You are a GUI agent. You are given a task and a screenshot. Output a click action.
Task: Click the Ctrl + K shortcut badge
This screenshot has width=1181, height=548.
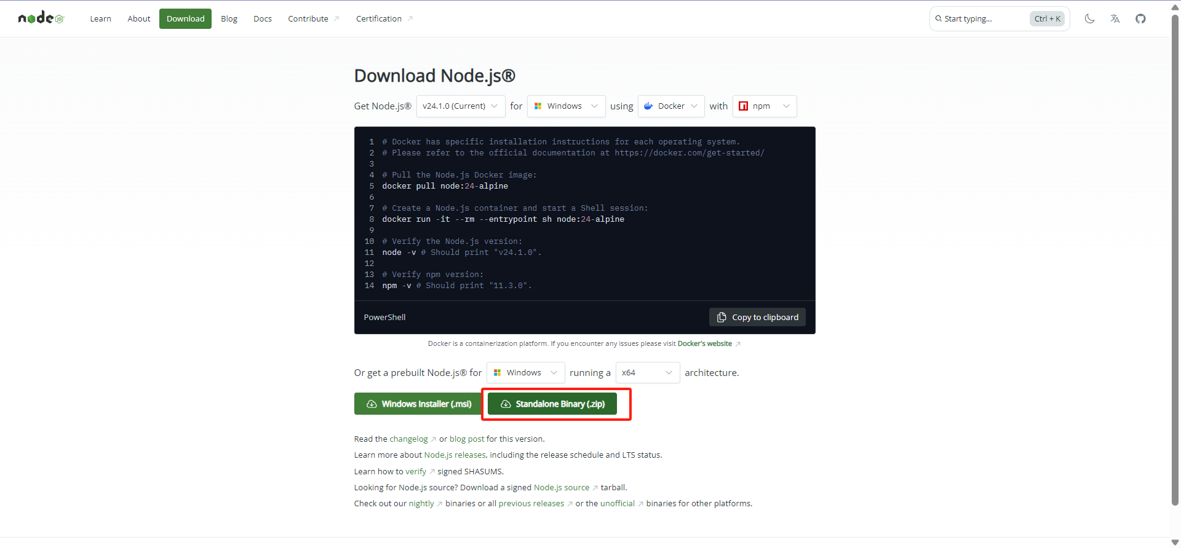click(1047, 18)
